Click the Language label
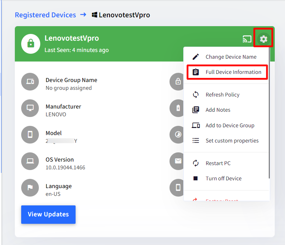Viewport: 285px width, 245px height. click(x=59, y=186)
